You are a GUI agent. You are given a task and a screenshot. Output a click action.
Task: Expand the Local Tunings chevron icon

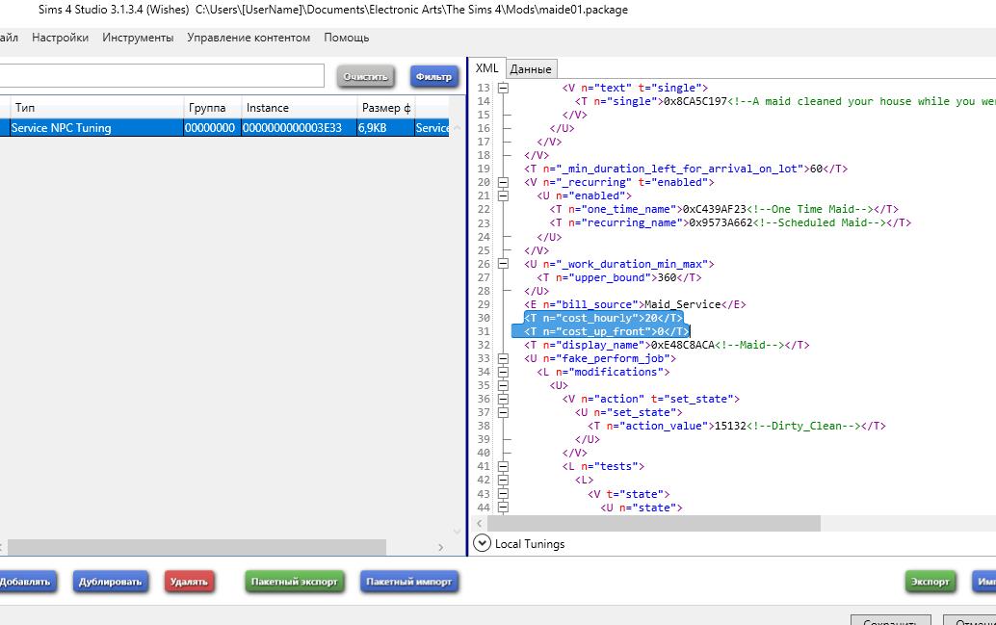(x=483, y=544)
